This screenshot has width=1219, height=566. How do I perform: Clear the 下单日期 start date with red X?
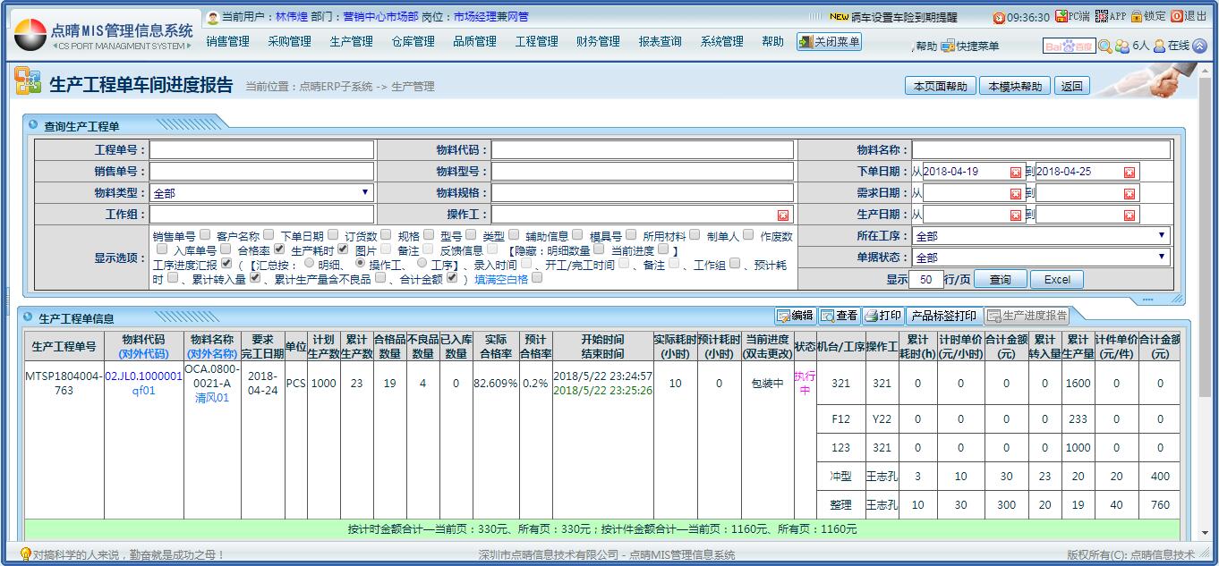click(x=1015, y=173)
